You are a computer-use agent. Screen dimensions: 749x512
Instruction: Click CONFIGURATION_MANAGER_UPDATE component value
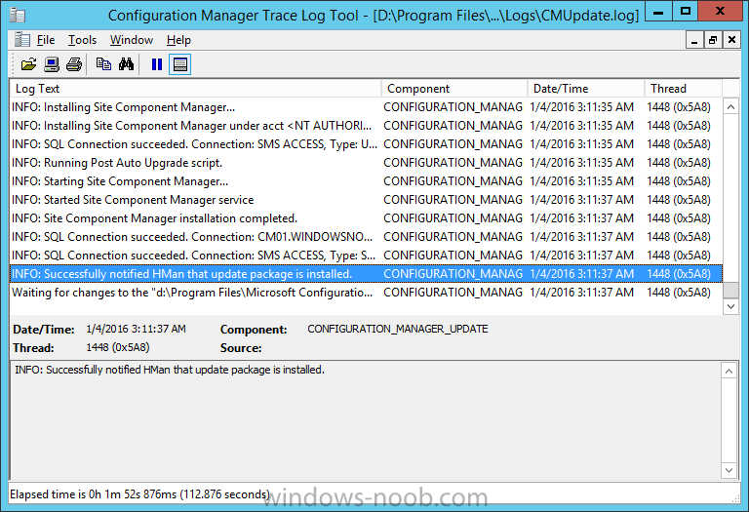coord(398,329)
